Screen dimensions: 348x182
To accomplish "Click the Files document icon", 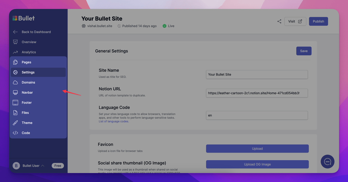I will click(x=15, y=113).
